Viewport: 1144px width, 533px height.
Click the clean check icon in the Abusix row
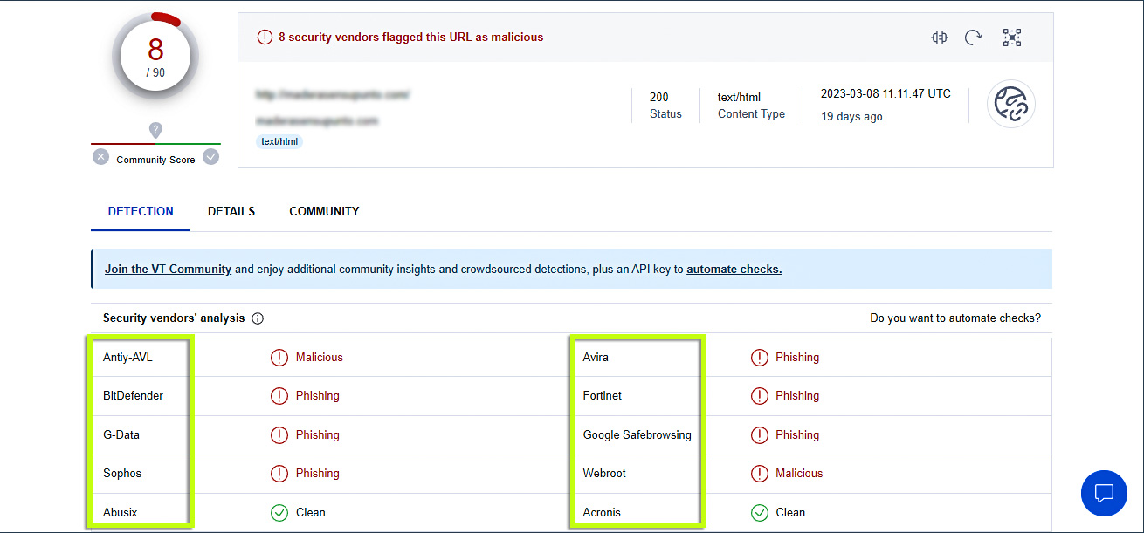pos(279,512)
